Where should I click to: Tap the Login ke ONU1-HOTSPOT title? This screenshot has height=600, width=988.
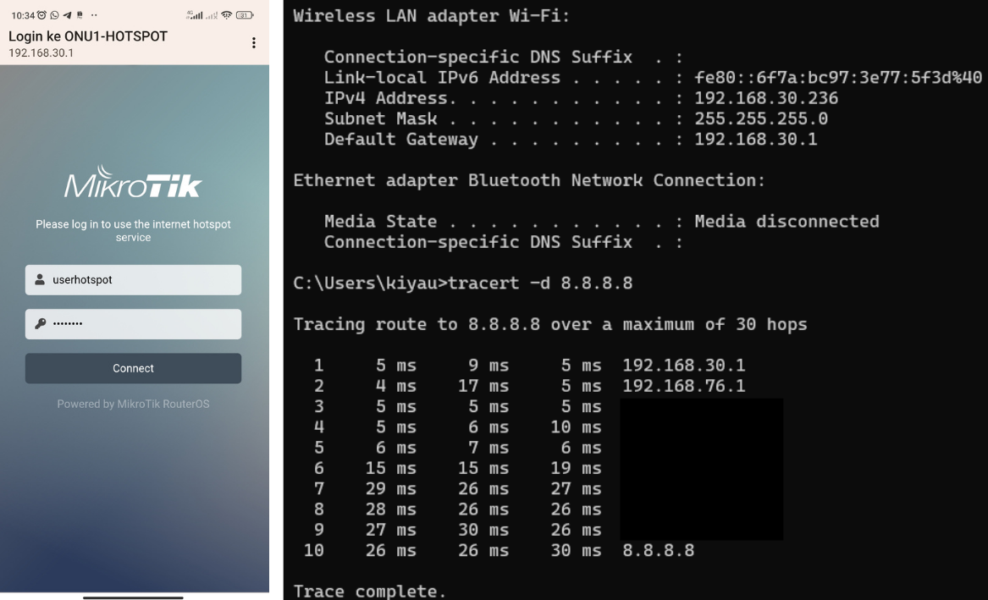coord(88,37)
